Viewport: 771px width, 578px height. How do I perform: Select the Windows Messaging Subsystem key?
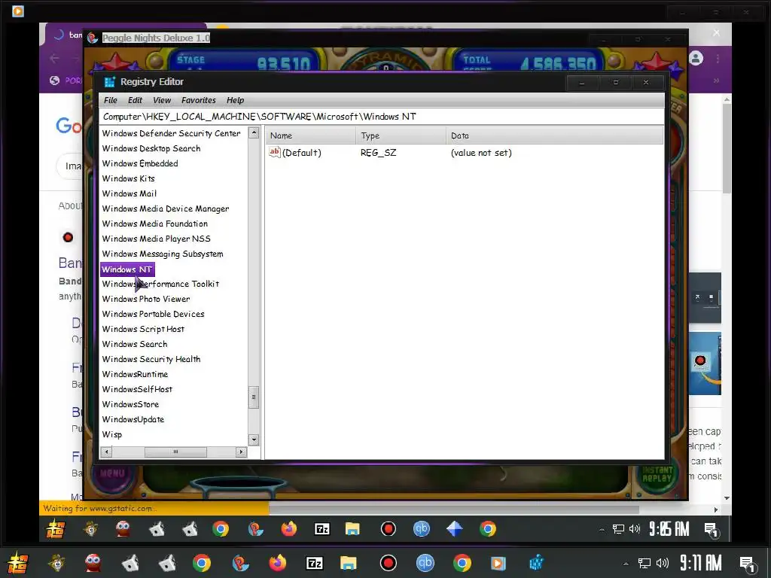163,254
